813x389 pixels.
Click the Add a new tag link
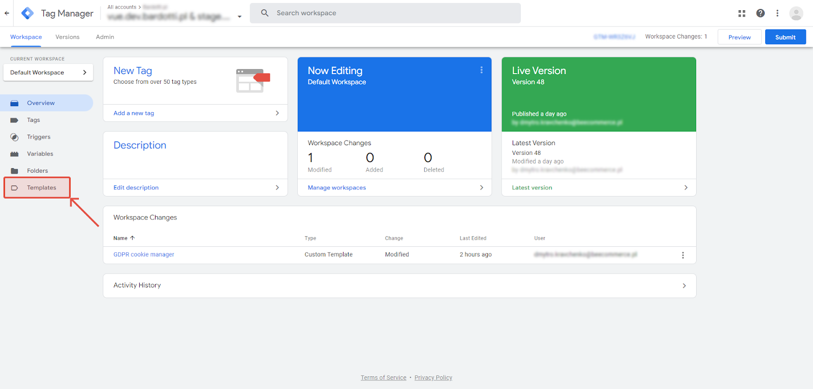coord(134,113)
